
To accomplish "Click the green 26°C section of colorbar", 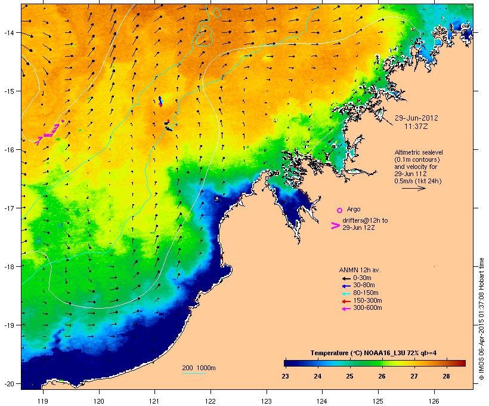I will [379, 363].
